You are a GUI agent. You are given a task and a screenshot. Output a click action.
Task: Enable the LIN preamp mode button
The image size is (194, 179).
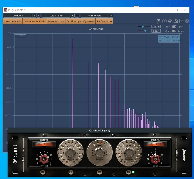(71, 172)
